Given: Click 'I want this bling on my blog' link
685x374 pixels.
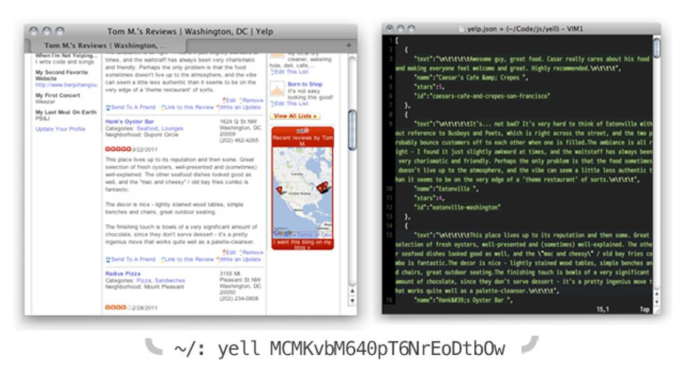Looking at the screenshot, I should [302, 244].
